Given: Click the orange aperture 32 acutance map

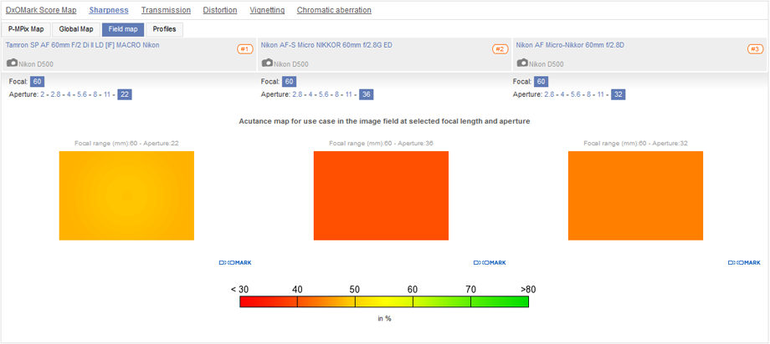Looking at the screenshot, I should [635, 195].
